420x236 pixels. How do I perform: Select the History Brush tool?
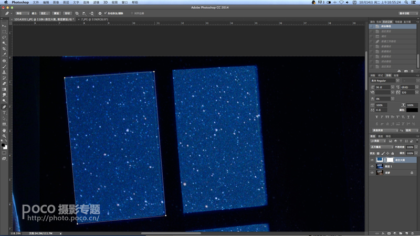click(x=4, y=78)
